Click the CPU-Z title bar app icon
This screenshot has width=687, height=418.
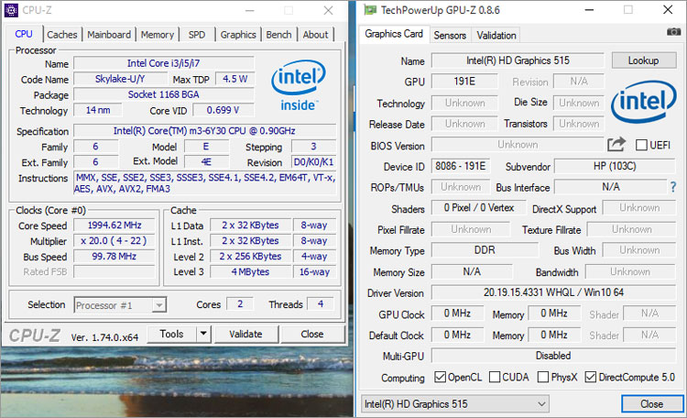coord(11,10)
